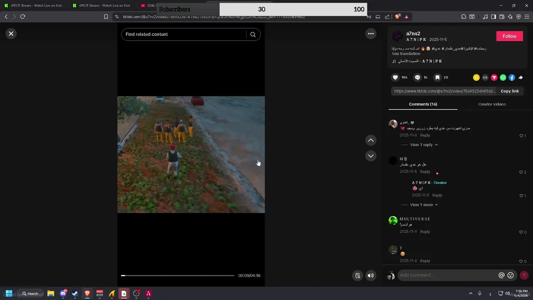Insert an @ mention in the comment
The image size is (533, 300).
pos(501,275)
